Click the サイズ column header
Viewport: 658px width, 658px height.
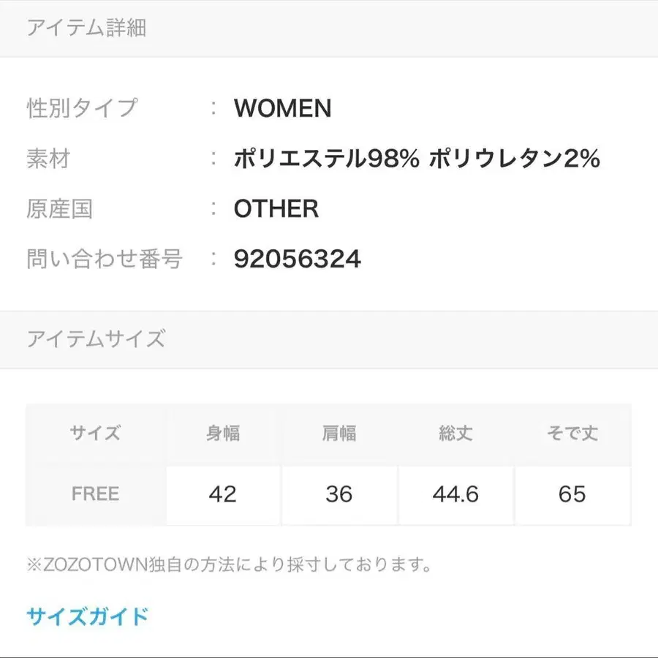point(94,434)
